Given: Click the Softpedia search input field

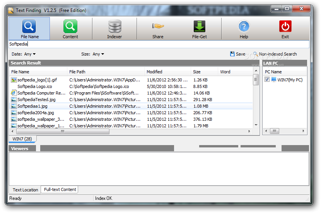Looking at the screenshot, I should [x=159, y=44].
